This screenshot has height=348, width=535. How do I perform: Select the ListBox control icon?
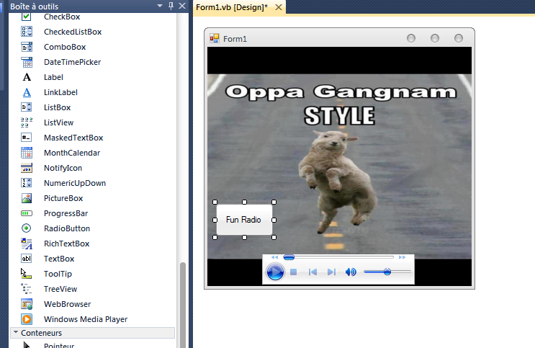26,107
